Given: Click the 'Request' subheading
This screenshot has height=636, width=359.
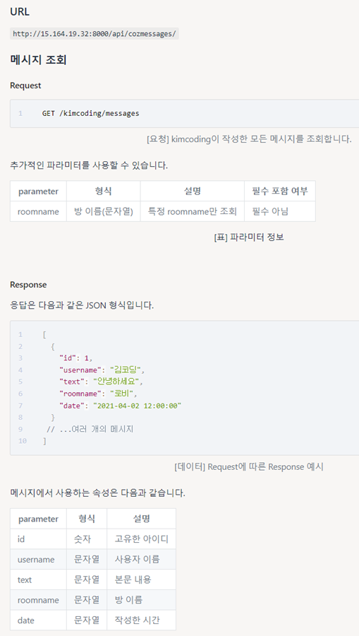Looking at the screenshot, I should (25, 86).
